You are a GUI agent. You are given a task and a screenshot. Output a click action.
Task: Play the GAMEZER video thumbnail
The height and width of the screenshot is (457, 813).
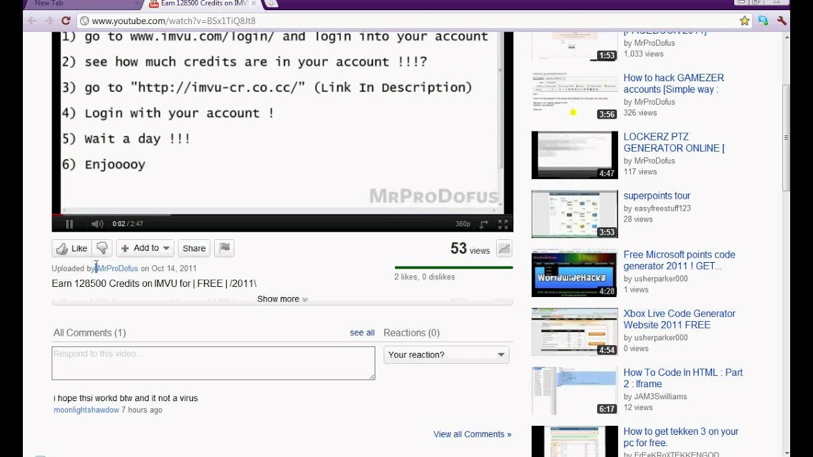(x=575, y=96)
